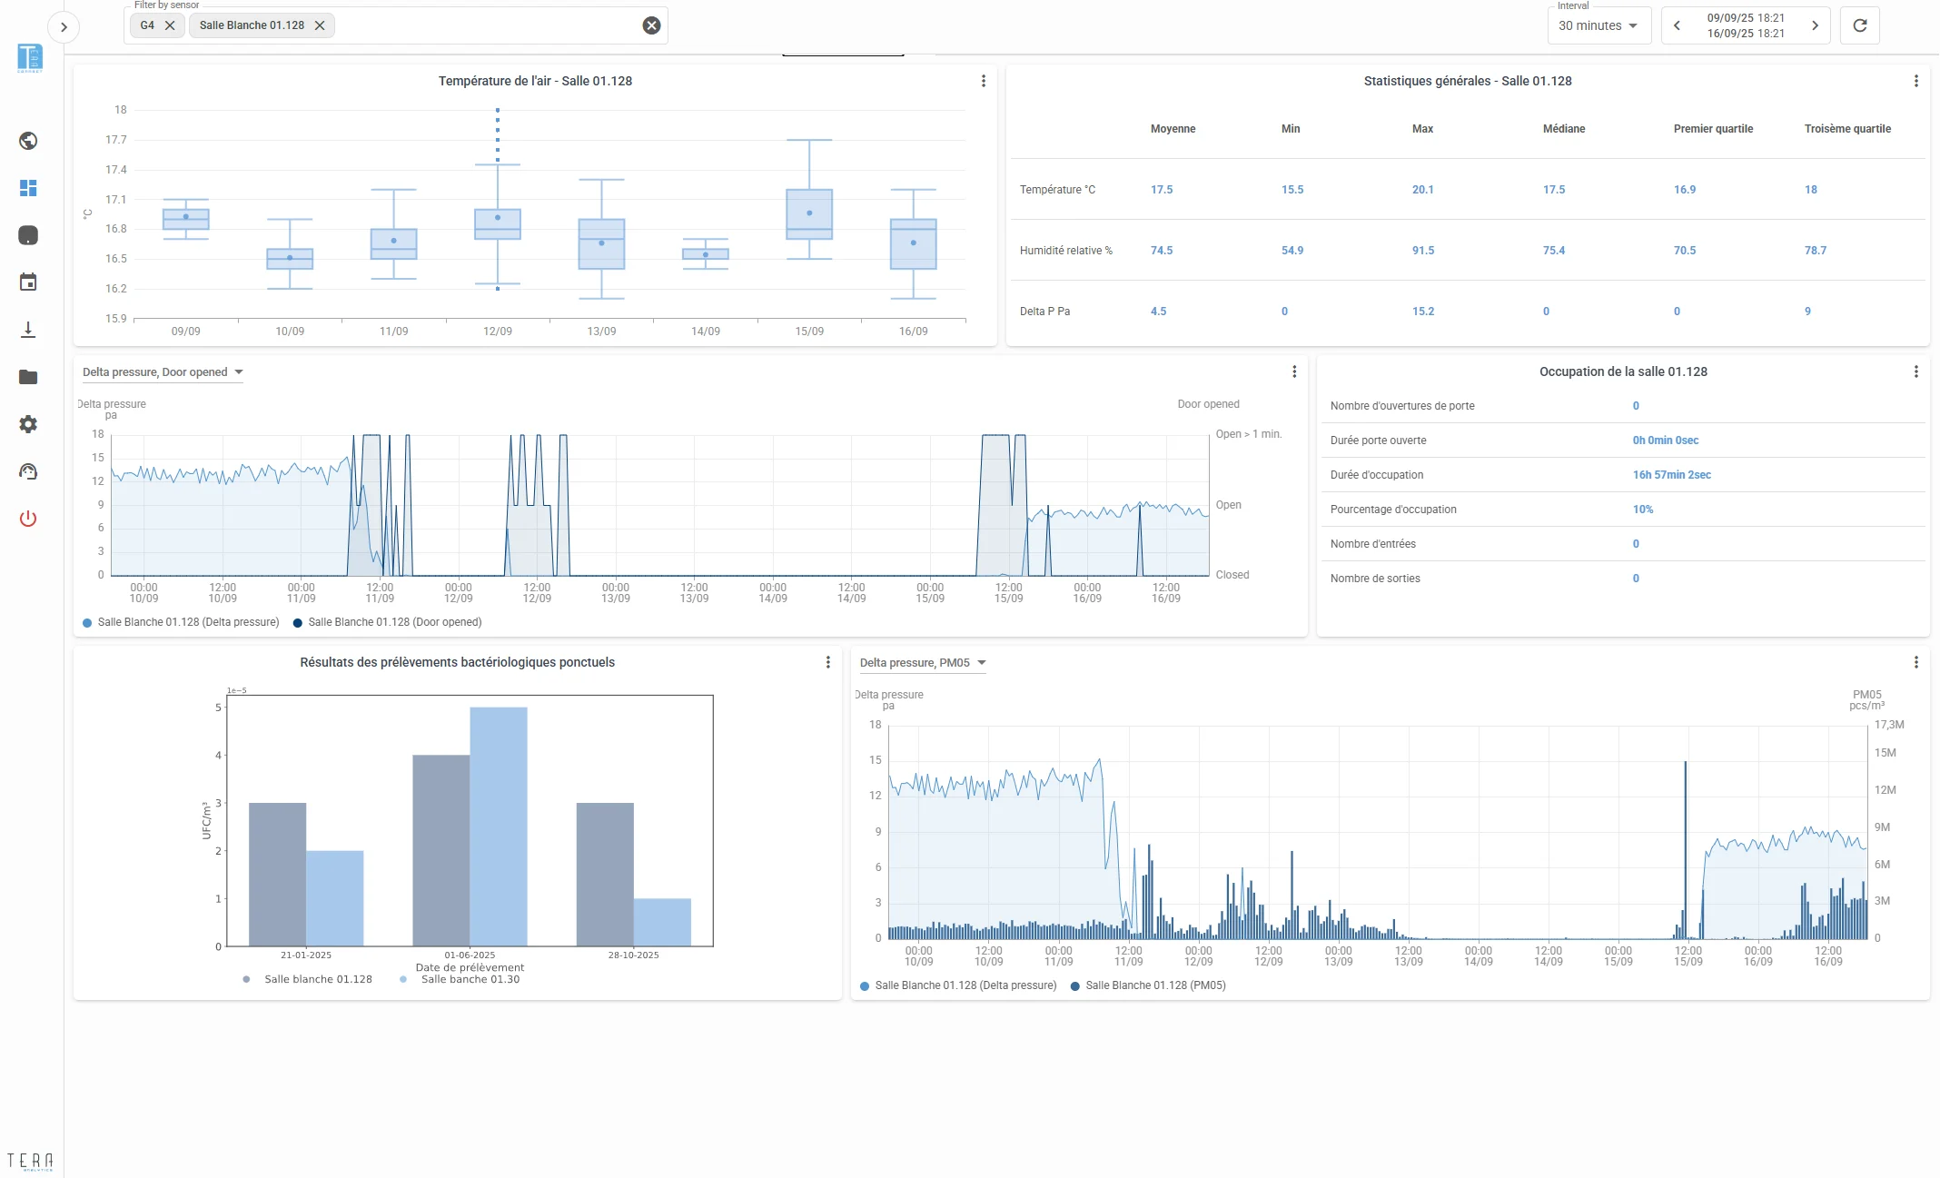Screen dimensions: 1940x1178
Task: Remove the G4 filter chip
Action: click(x=170, y=25)
